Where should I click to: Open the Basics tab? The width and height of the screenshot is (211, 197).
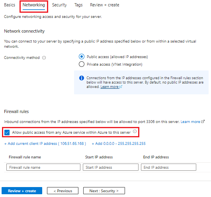tap(10, 5)
